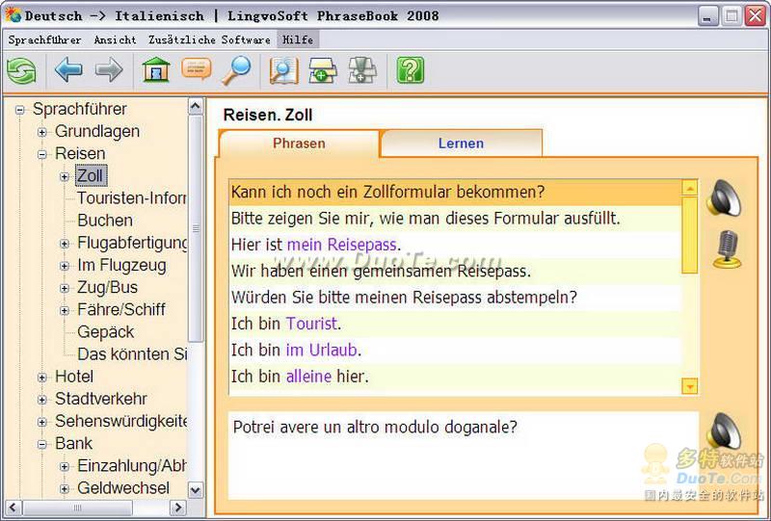Click the cards with green plus icon

pos(323,70)
